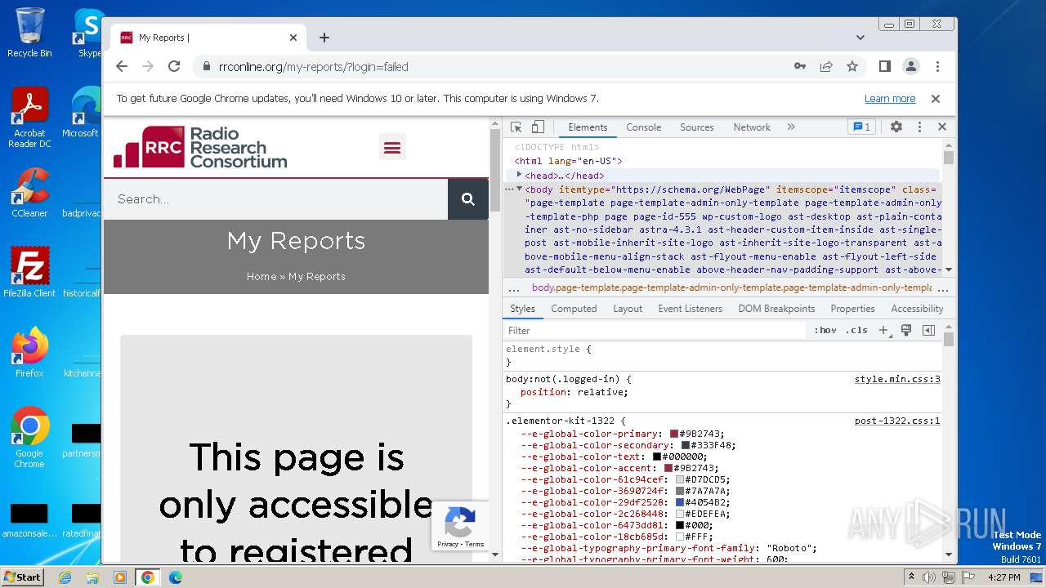This screenshot has height=588, width=1046.
Task: Open the post-1322.css:1 source link
Action: pyautogui.click(x=897, y=421)
